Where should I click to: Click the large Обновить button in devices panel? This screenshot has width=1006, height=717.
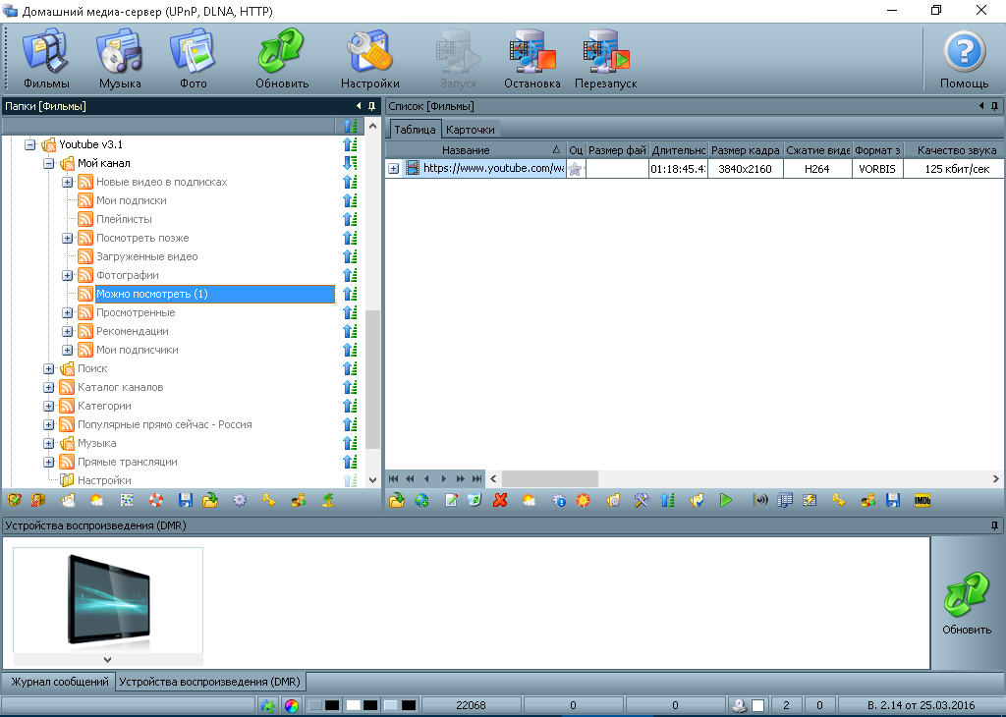click(967, 603)
